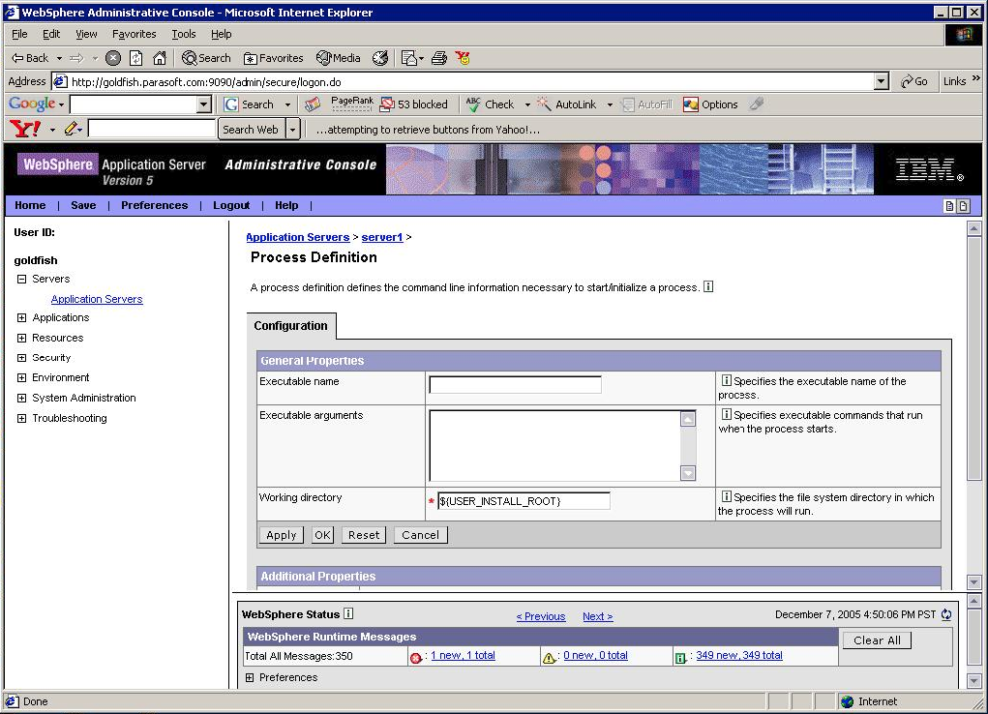Click in the Executable arguments text area
The image size is (988, 714).
pos(554,446)
